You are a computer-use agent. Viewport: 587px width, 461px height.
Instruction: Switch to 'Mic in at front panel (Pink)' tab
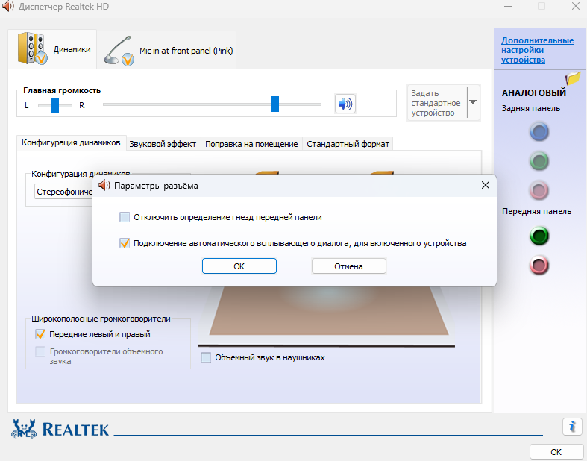click(166, 50)
